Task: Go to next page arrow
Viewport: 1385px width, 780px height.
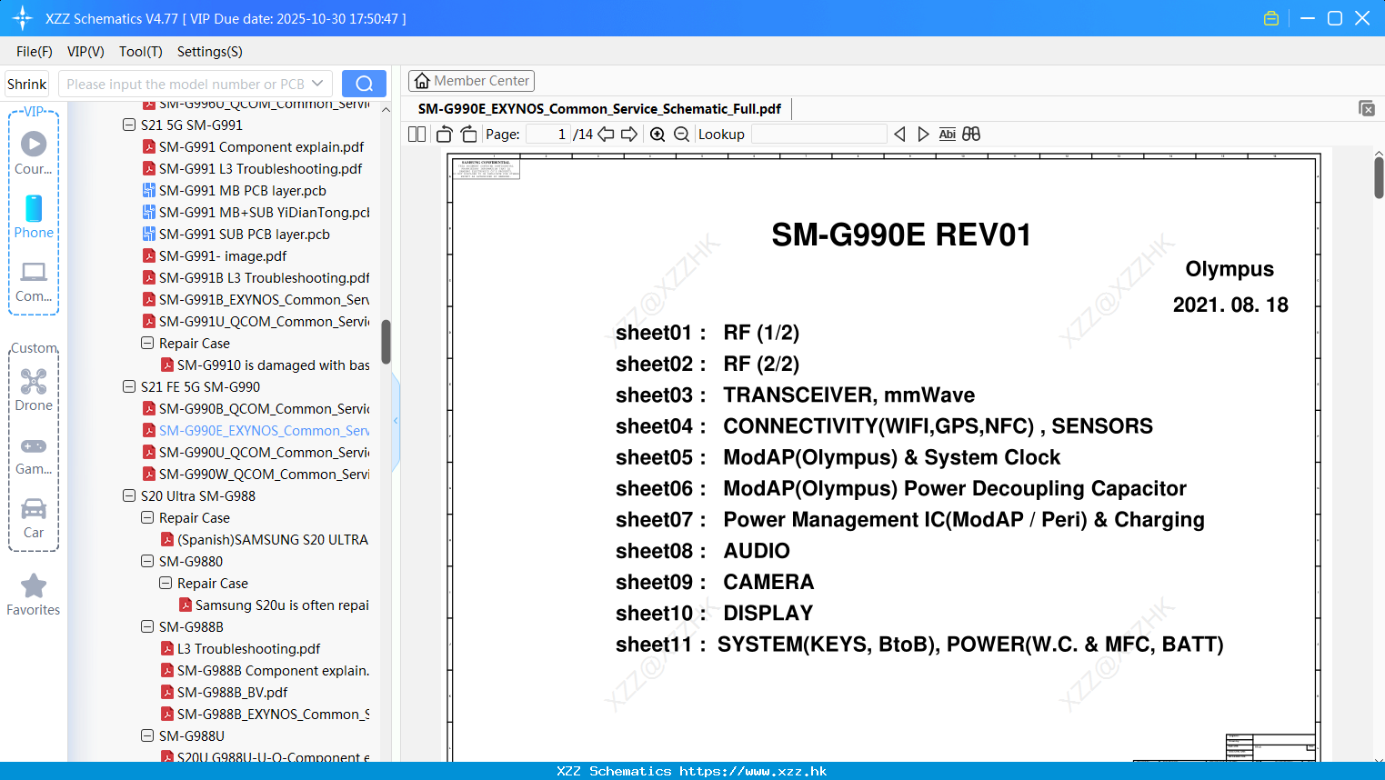Action: pos(629,135)
